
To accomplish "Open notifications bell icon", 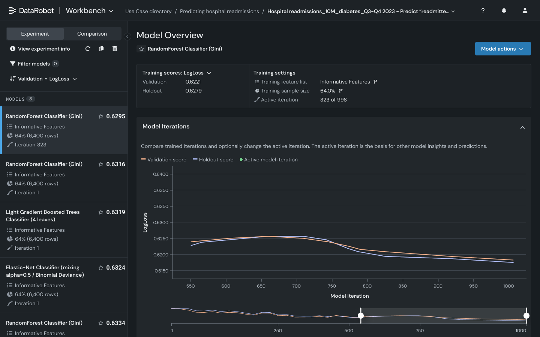I will (504, 10).
